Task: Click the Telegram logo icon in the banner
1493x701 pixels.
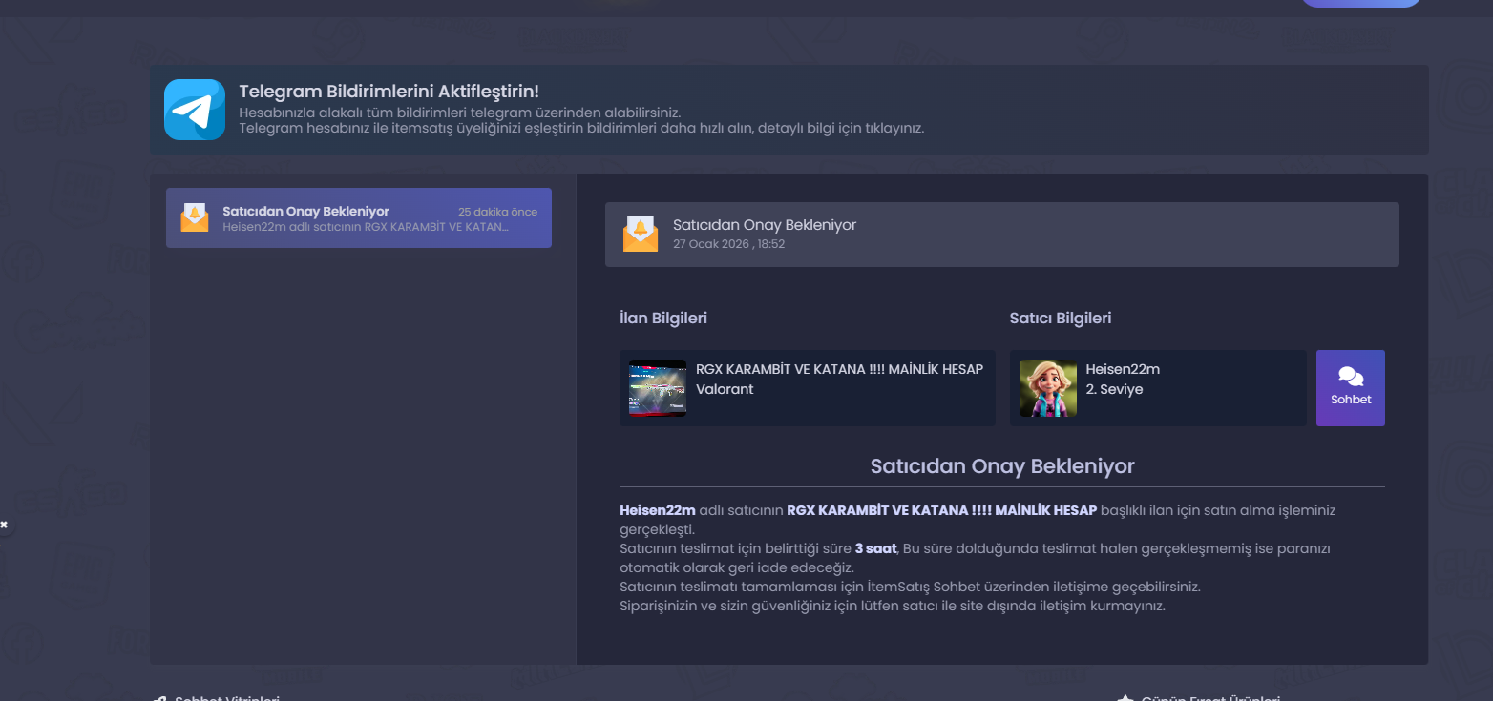Action: [195, 110]
